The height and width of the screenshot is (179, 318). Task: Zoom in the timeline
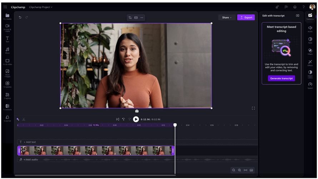click(239, 170)
